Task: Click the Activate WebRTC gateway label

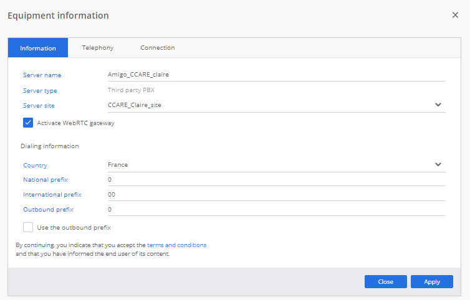Action: point(75,123)
